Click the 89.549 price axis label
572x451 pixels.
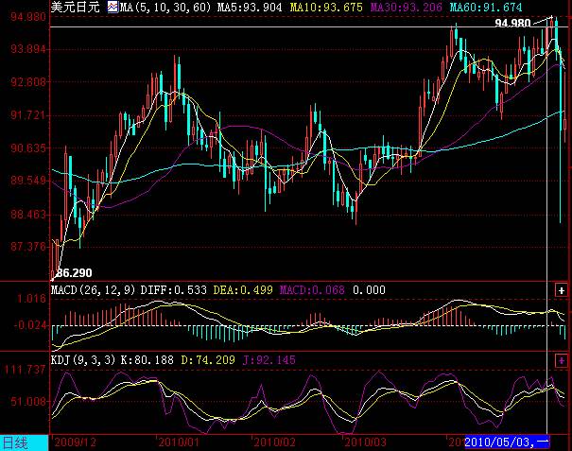(x=28, y=181)
